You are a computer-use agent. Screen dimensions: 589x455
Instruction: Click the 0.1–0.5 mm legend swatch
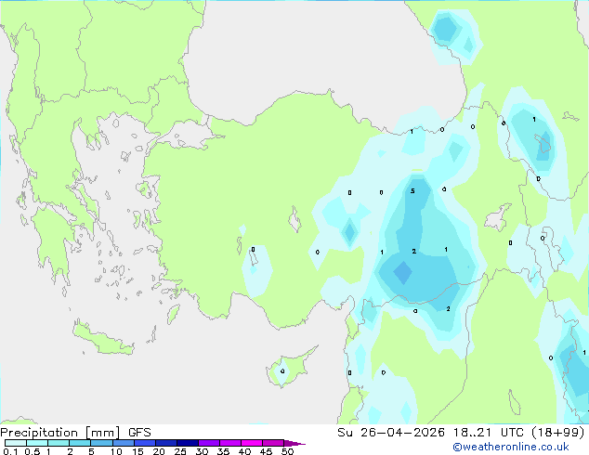coord(16,443)
